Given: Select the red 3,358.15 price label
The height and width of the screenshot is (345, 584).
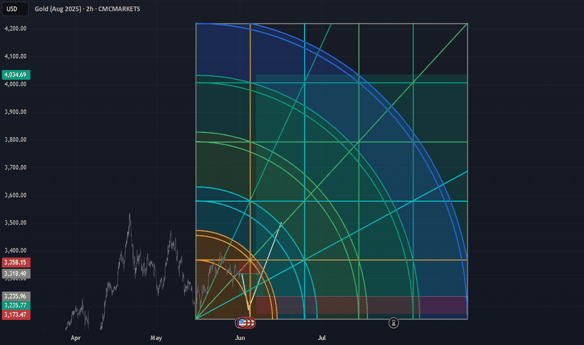Looking at the screenshot, I should 16,262.
